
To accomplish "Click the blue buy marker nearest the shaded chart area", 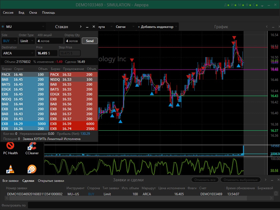I will coord(238,66).
